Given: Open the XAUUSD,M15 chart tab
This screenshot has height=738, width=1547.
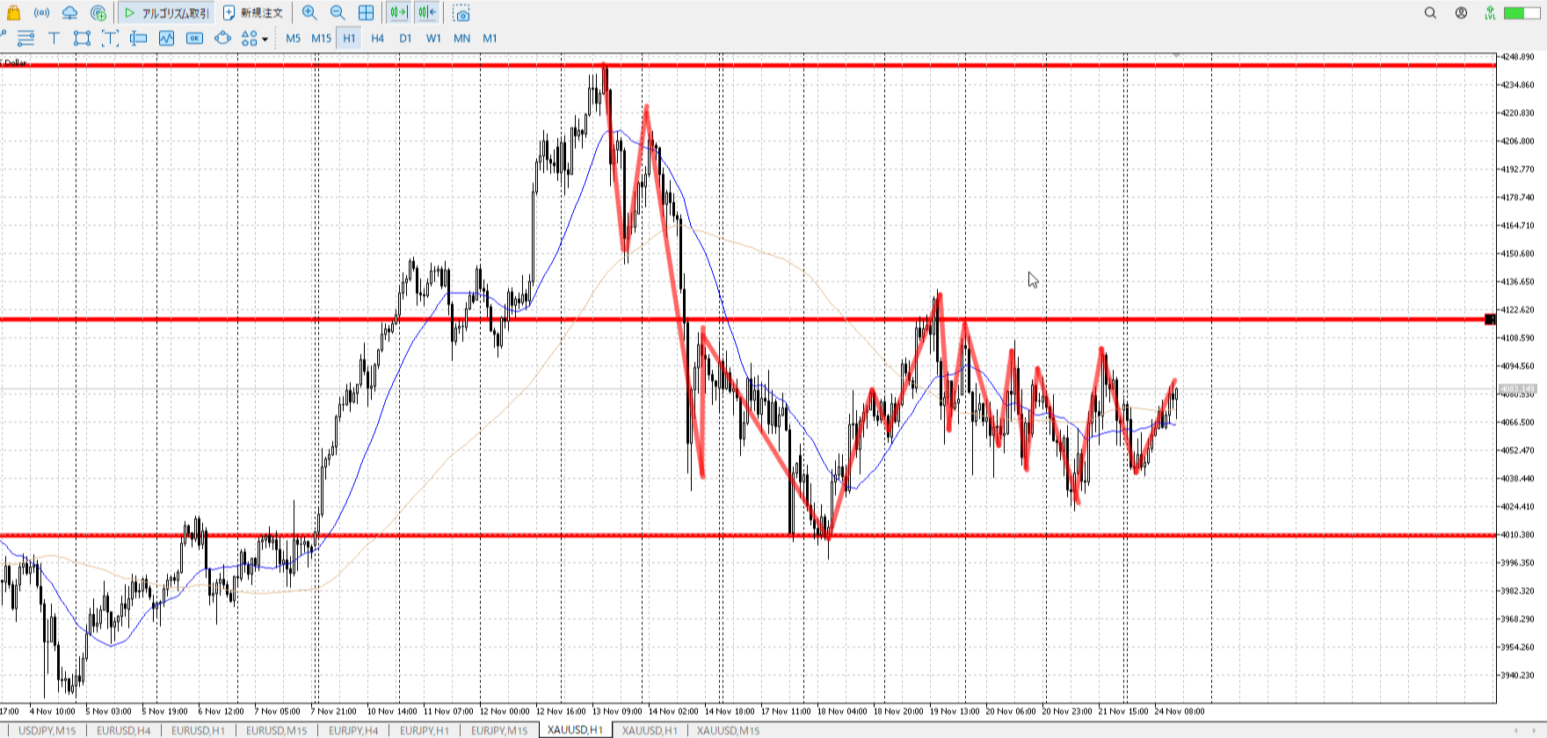Looking at the screenshot, I should (728, 730).
